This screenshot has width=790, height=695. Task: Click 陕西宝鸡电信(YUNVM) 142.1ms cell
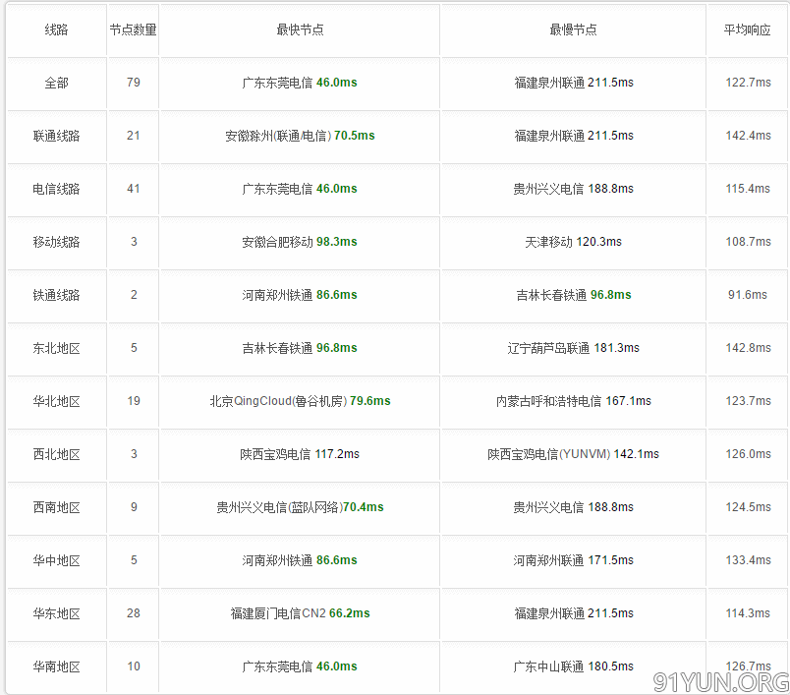[x=573, y=454]
